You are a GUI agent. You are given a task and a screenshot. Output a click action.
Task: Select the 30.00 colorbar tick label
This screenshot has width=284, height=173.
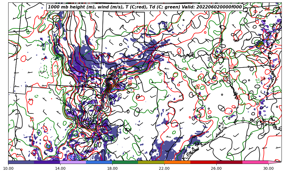268,168
